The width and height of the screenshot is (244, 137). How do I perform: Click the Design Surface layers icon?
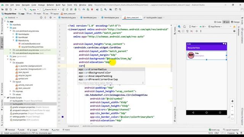tap(179, 27)
